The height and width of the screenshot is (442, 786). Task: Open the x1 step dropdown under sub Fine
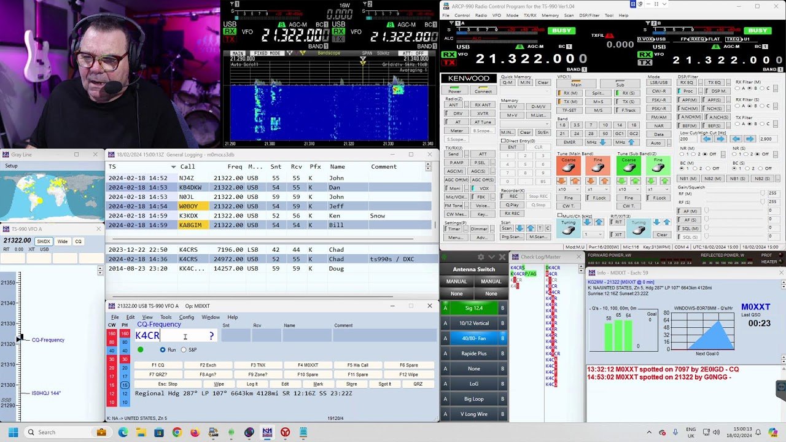click(x=658, y=190)
